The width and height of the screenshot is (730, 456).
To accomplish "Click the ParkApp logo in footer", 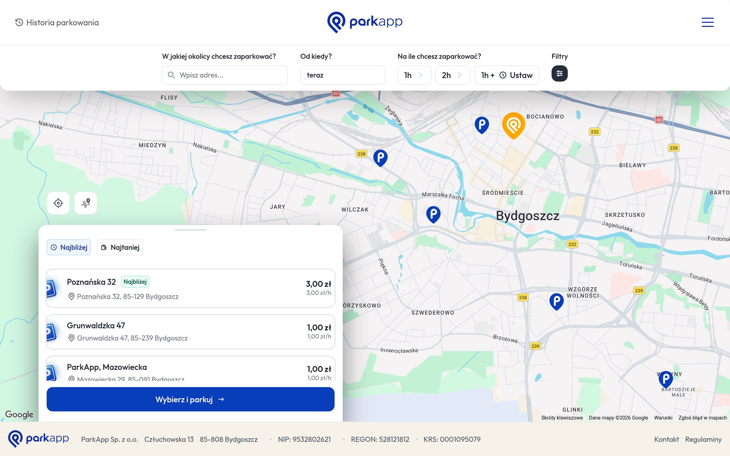I will tap(38, 439).
